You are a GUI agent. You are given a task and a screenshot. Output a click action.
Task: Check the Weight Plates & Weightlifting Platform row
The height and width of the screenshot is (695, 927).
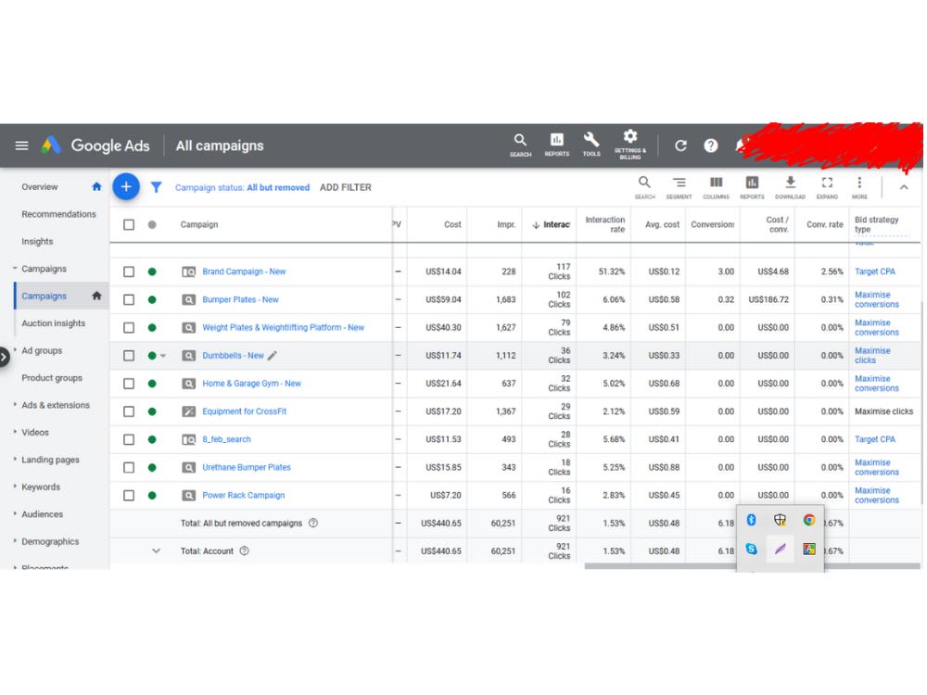coord(129,327)
